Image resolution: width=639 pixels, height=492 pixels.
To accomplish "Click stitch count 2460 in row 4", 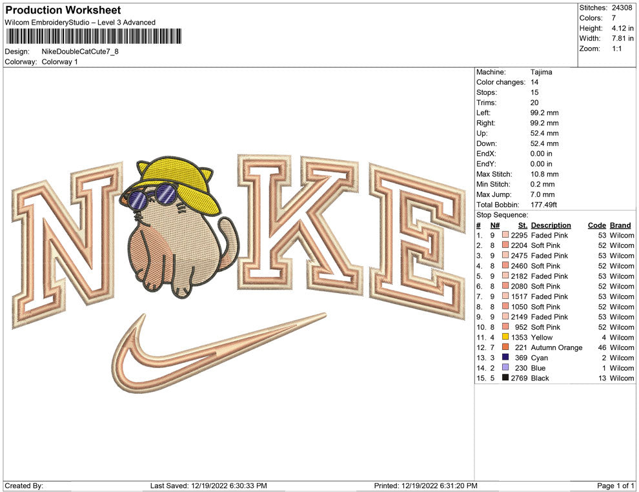I will click(x=519, y=266).
